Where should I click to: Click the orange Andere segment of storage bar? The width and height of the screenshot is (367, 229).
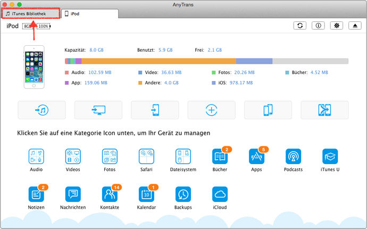(x=159, y=61)
